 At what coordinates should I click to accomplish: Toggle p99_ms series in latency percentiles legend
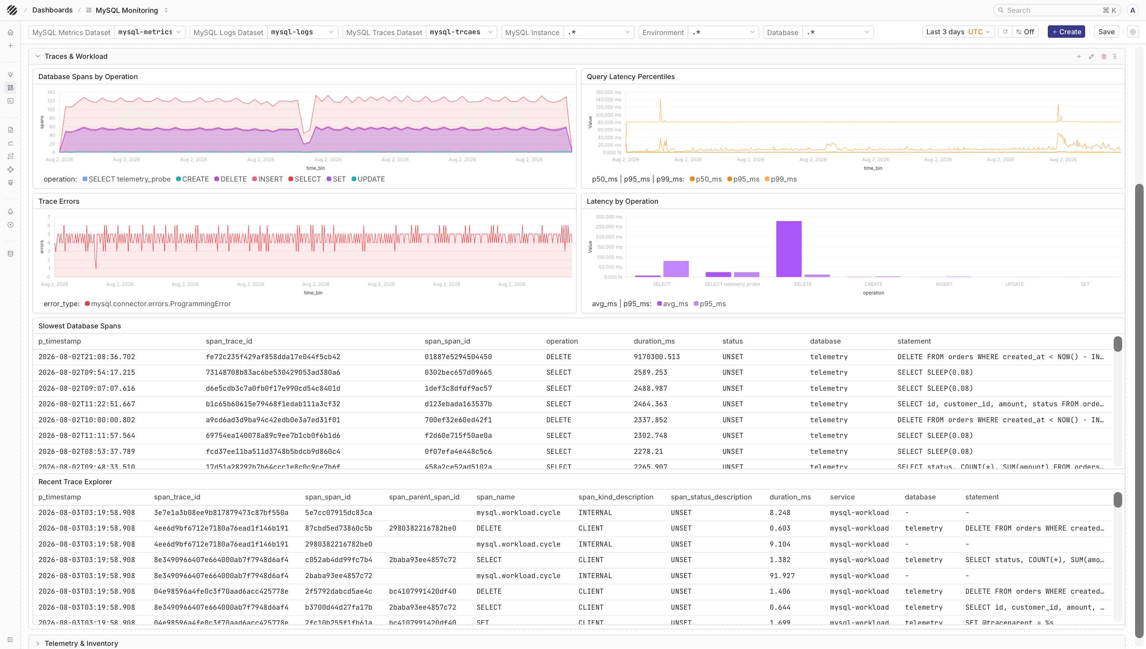(x=780, y=179)
